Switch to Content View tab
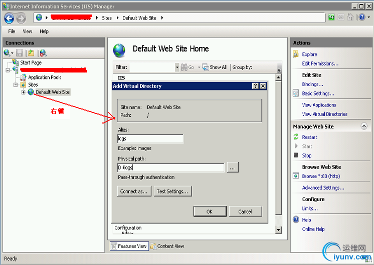The width and height of the screenshot is (374, 265). pyautogui.click(x=167, y=246)
